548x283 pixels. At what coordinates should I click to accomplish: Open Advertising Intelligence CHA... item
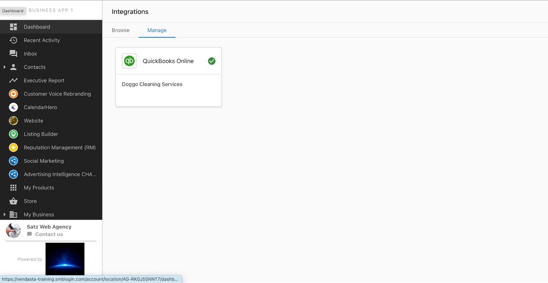point(51,174)
